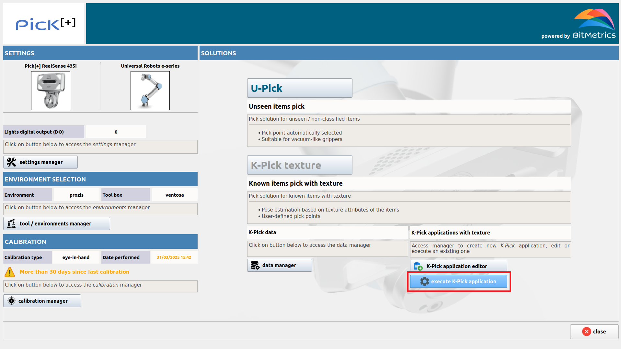Click the 'Known items pick with texture' heading

tap(295, 183)
